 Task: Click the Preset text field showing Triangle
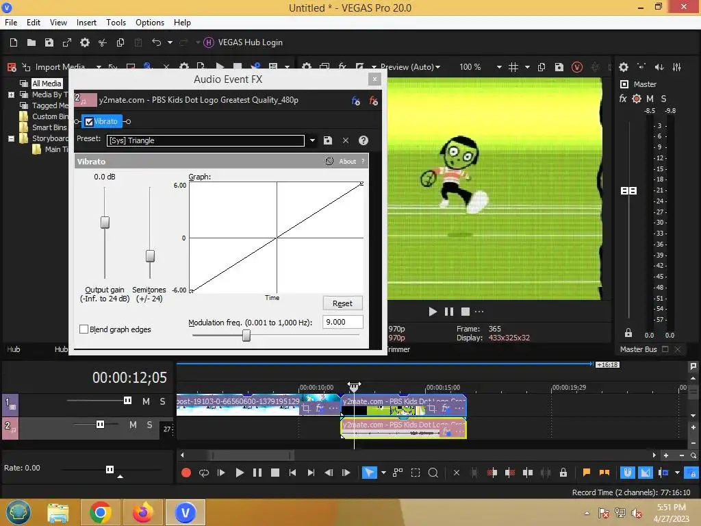pos(205,140)
